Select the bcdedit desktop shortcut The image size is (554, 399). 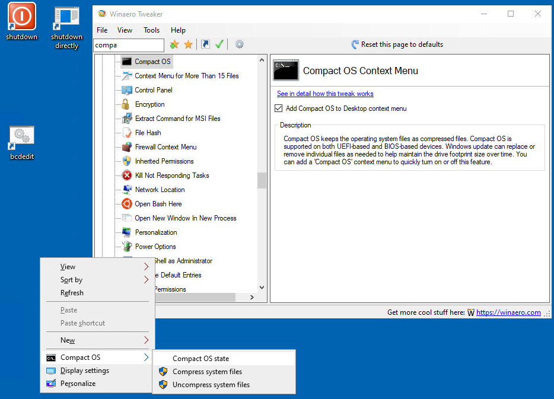(21, 143)
